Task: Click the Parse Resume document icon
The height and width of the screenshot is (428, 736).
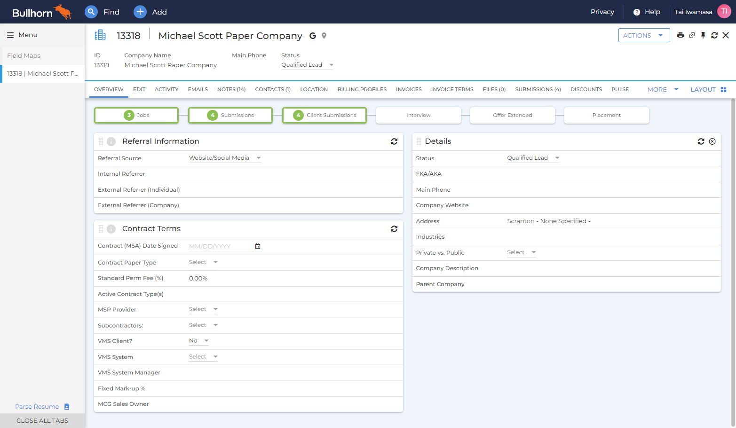Action: click(x=67, y=407)
